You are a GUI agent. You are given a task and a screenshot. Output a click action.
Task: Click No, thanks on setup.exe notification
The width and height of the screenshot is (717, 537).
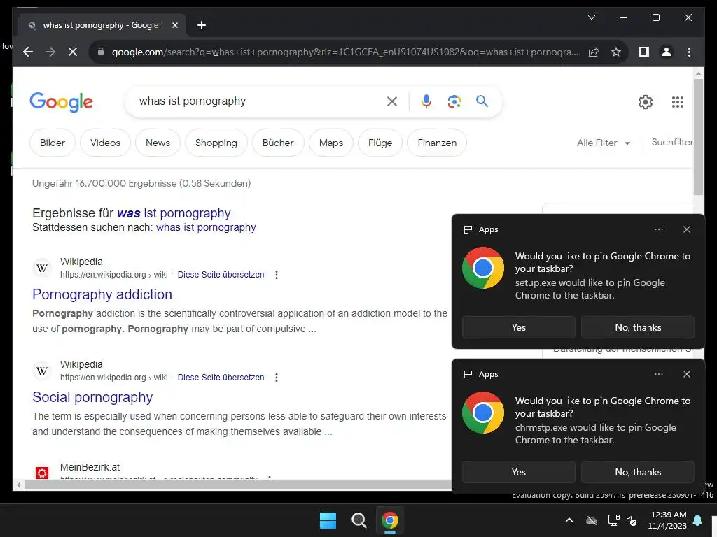[638, 327]
